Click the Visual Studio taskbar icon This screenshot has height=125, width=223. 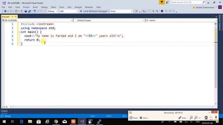(x=82, y=122)
